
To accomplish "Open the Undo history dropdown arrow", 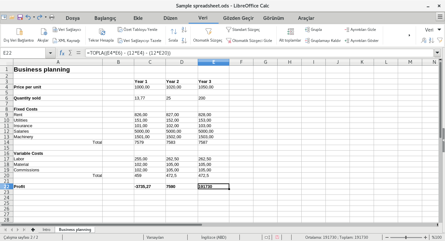I will point(34,17).
